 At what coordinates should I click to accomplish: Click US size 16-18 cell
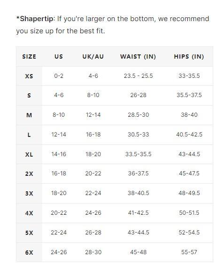click(x=59, y=173)
